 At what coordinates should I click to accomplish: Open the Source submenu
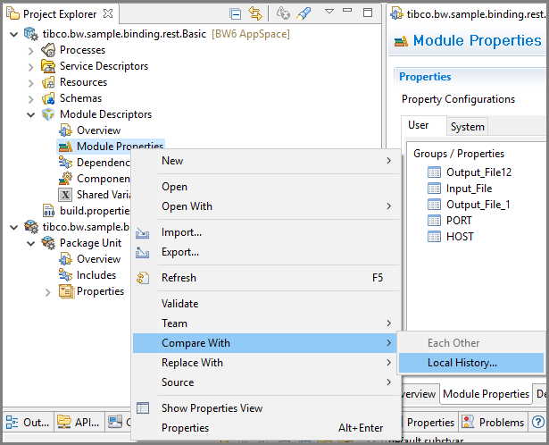pos(266,382)
